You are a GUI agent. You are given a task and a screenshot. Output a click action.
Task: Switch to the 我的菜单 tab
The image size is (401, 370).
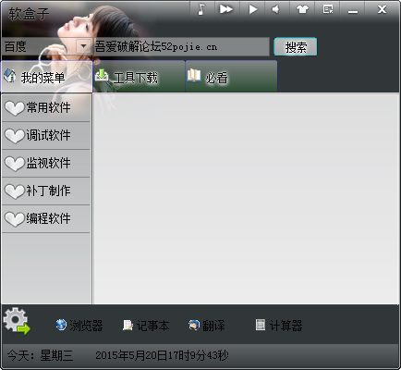[47, 77]
